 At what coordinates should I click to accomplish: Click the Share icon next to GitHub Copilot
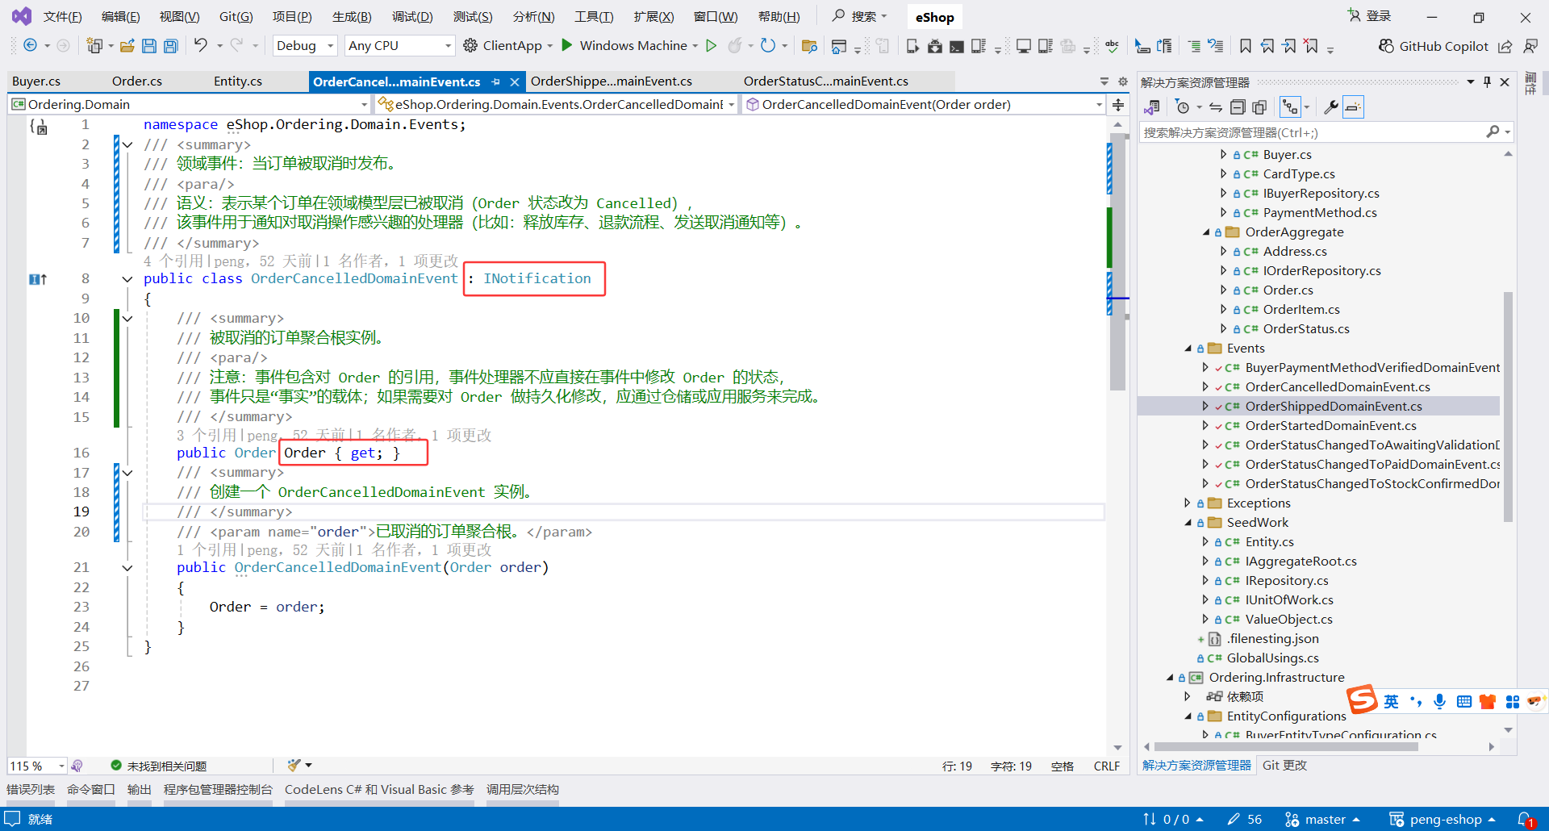(x=1505, y=46)
